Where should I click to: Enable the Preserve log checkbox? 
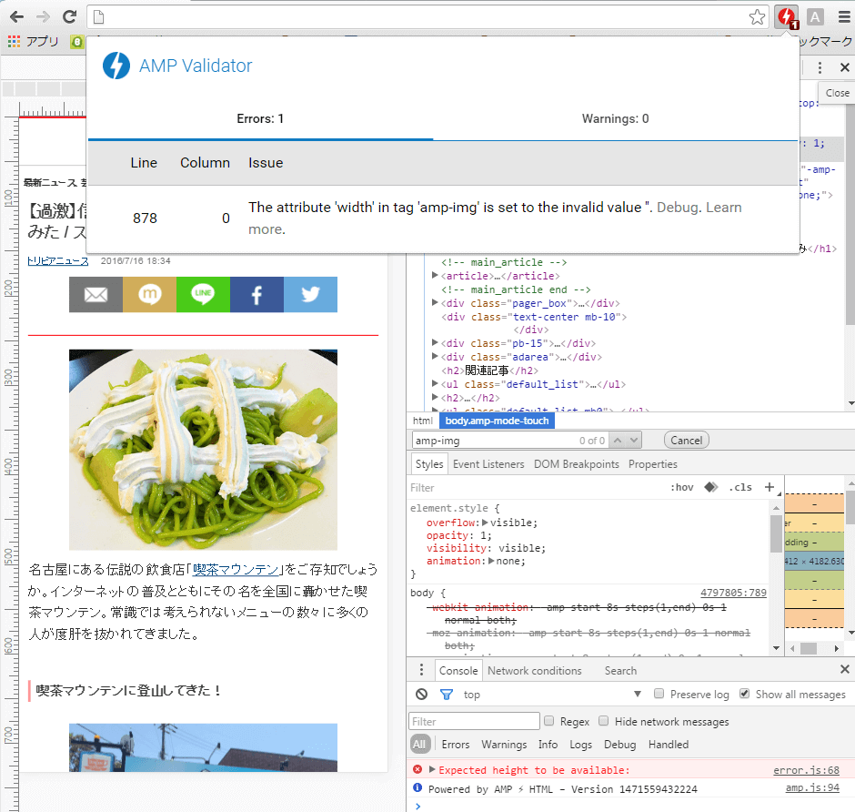(659, 695)
